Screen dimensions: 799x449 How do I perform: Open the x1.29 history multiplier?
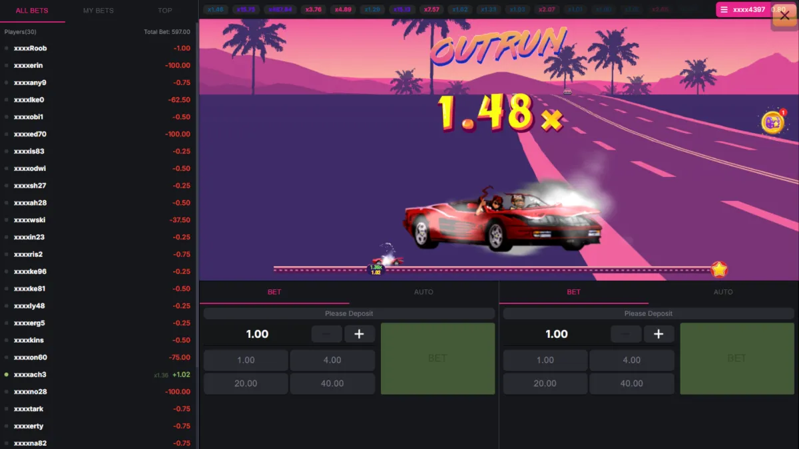pyautogui.click(x=372, y=10)
